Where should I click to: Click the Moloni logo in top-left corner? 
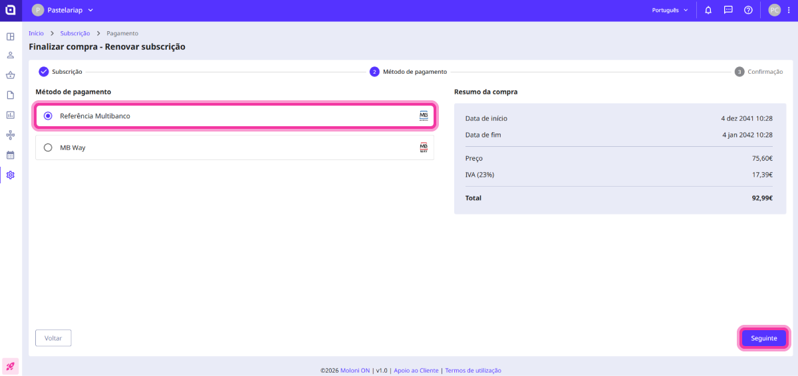pyautogui.click(x=10, y=10)
